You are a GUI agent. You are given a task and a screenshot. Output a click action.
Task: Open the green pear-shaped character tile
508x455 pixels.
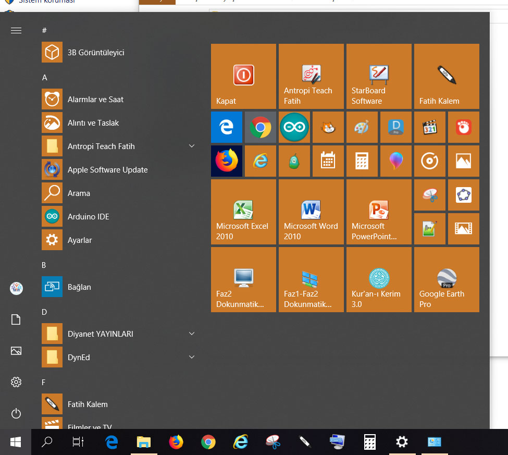[x=294, y=161]
